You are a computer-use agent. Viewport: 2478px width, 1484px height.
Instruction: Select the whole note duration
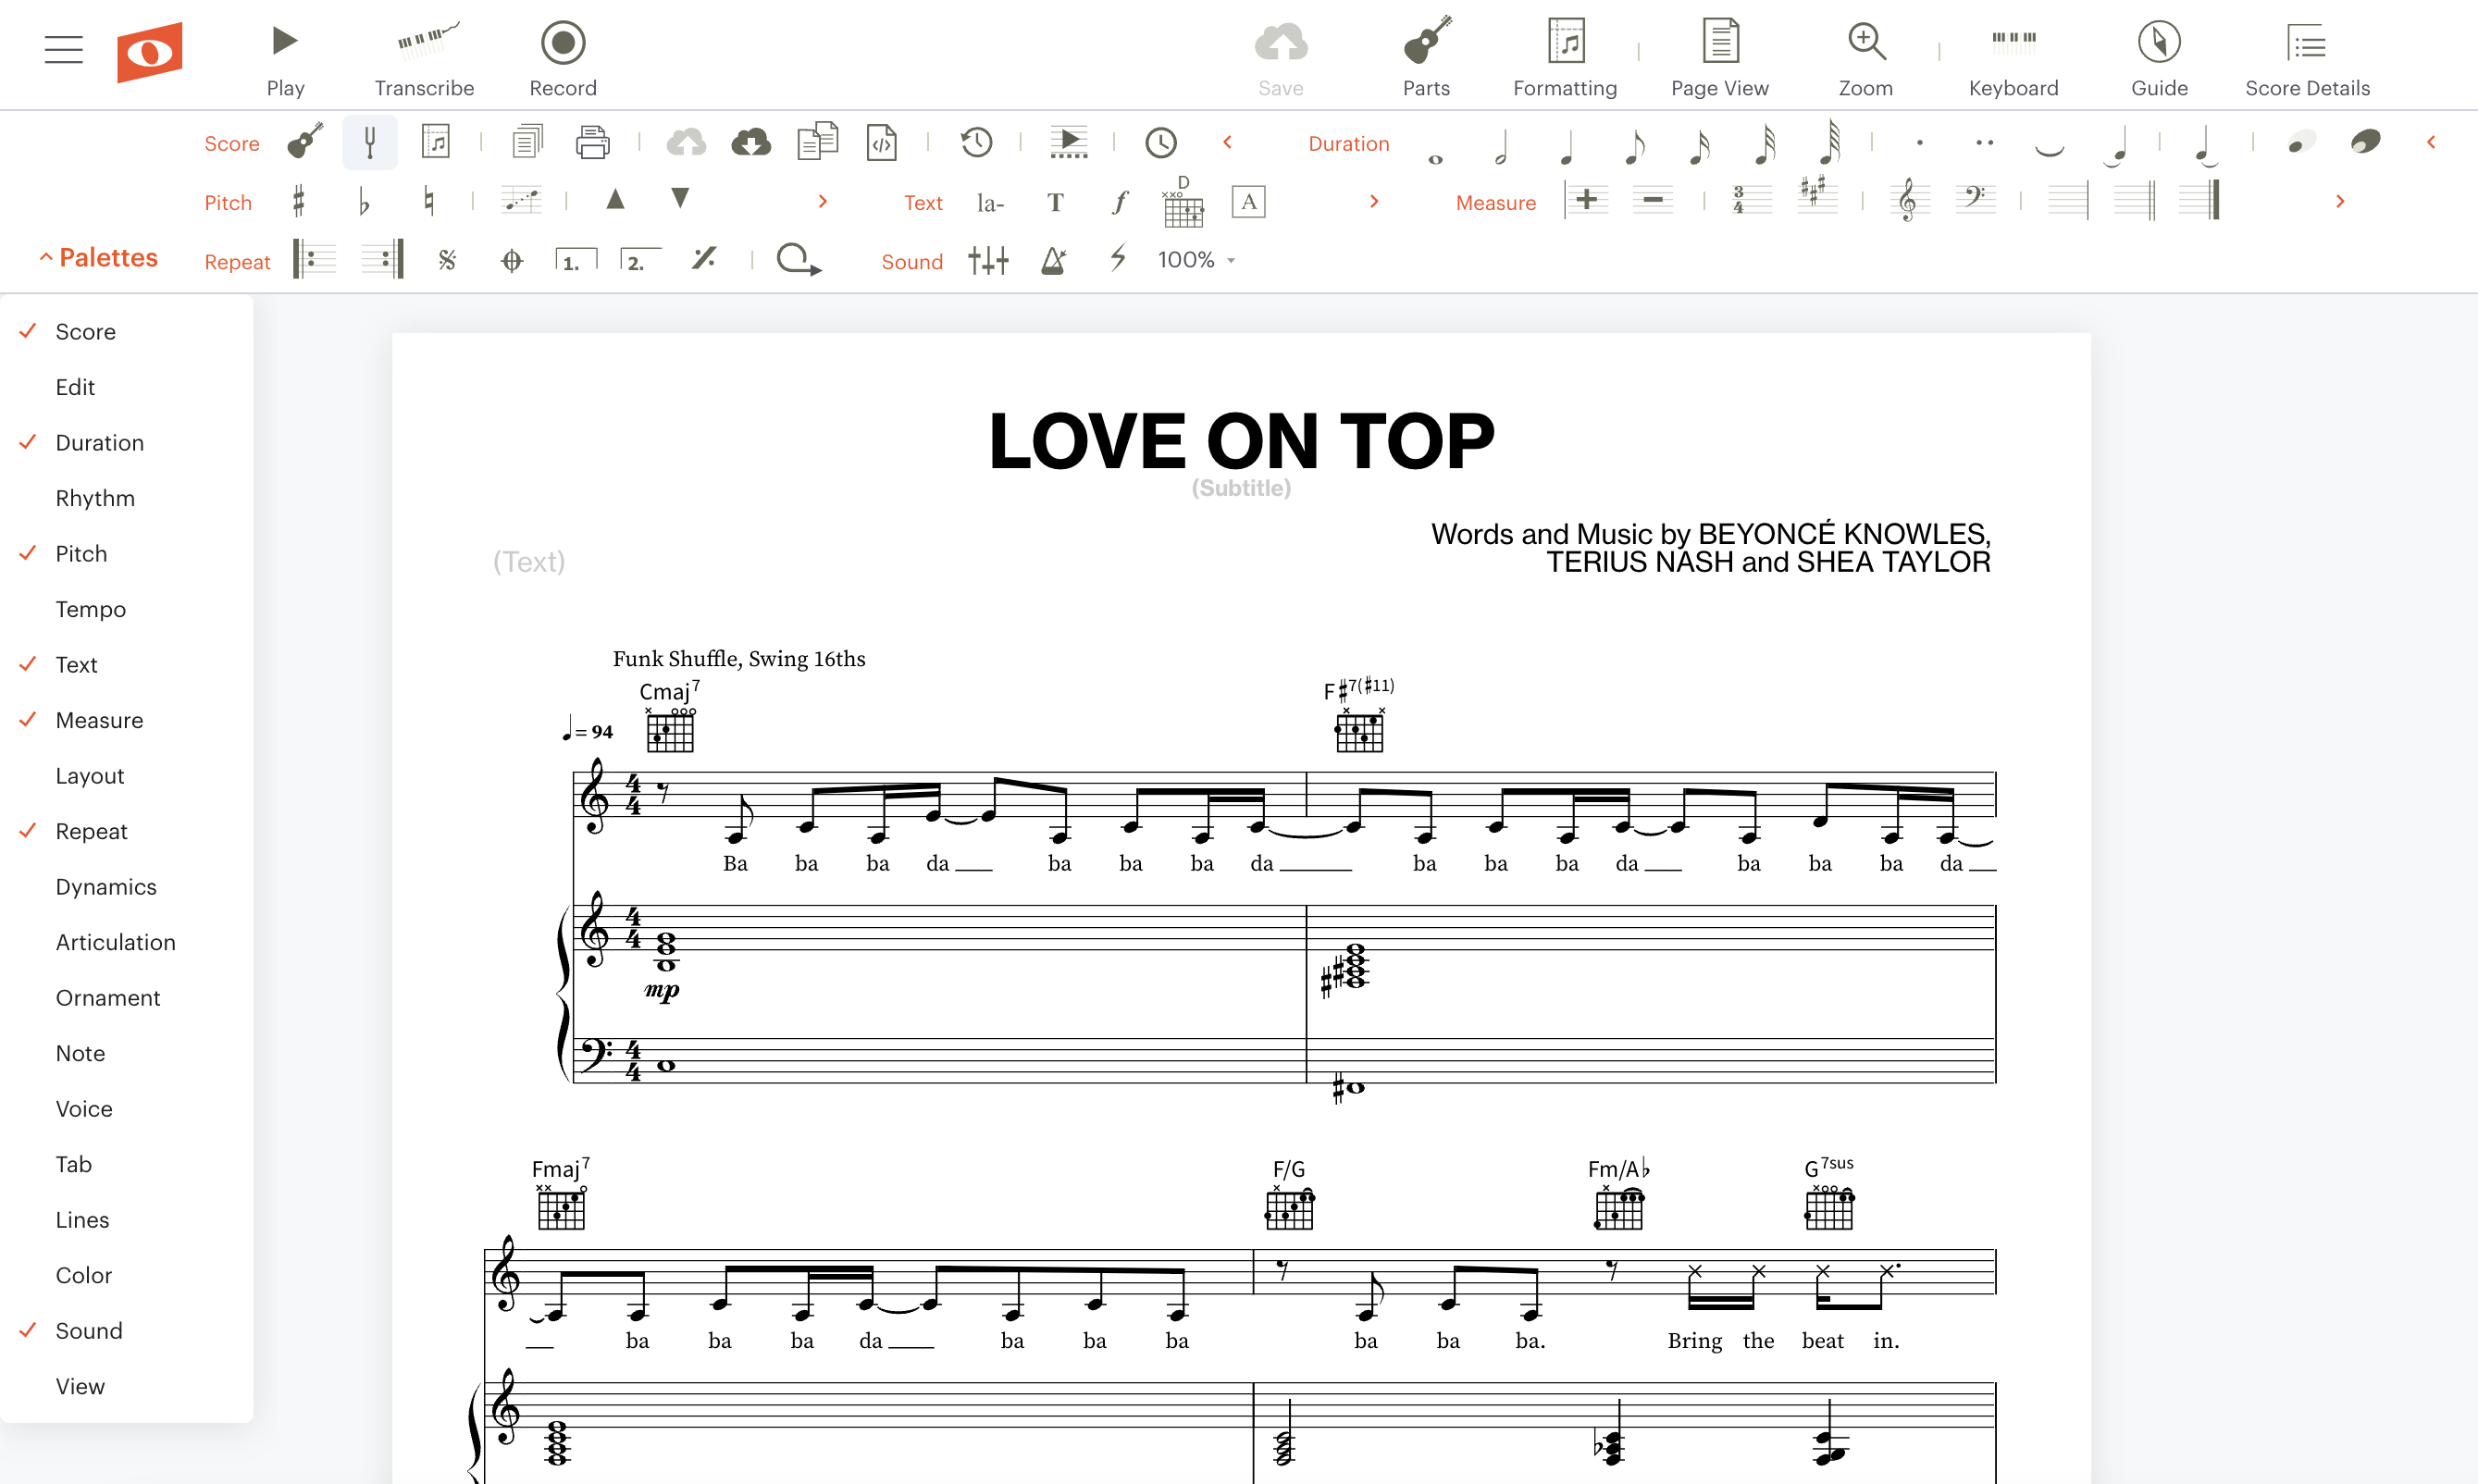point(1436,158)
